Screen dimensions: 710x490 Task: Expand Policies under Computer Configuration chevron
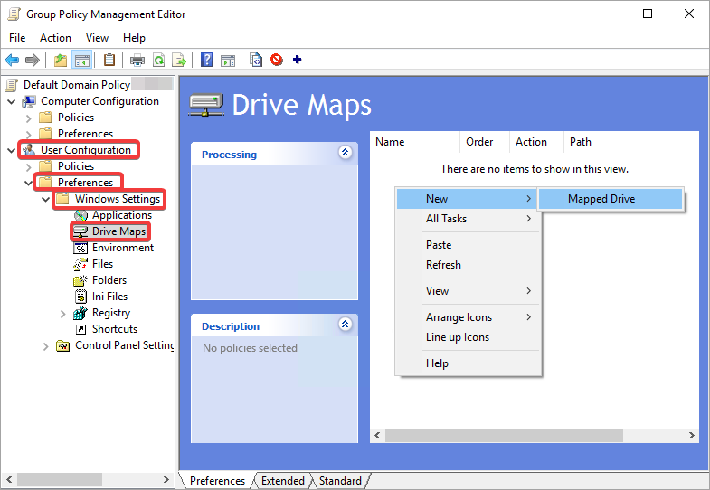[29, 118]
